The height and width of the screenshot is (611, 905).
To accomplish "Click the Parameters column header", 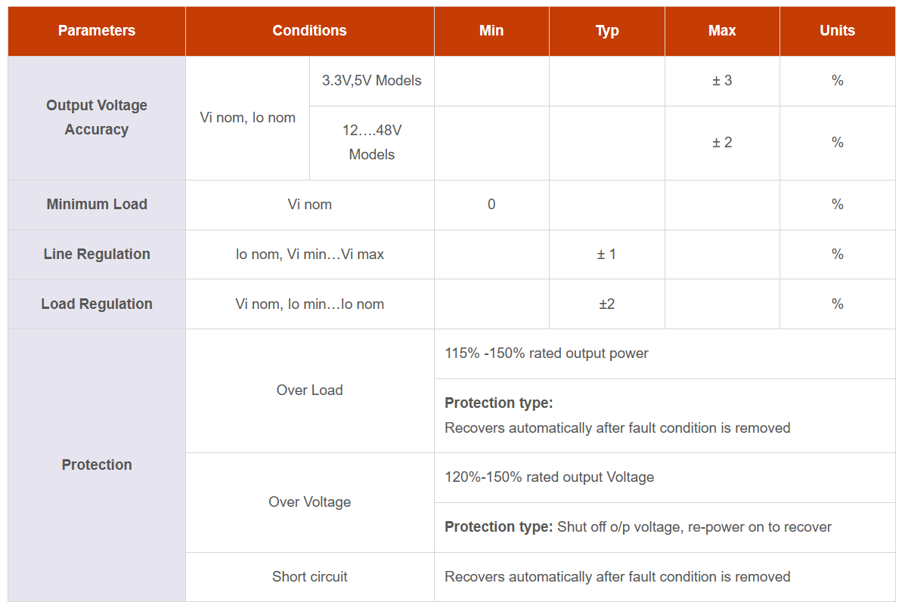I will pyautogui.click(x=96, y=31).
